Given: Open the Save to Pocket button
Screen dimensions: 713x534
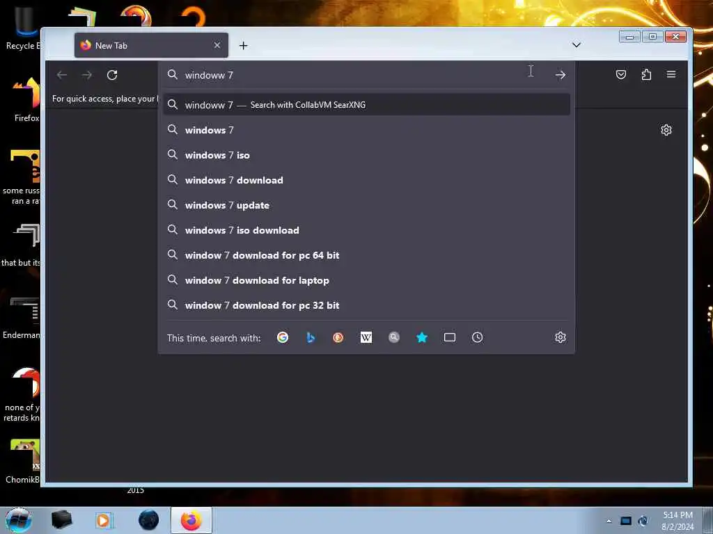Looking at the screenshot, I should [x=620, y=74].
